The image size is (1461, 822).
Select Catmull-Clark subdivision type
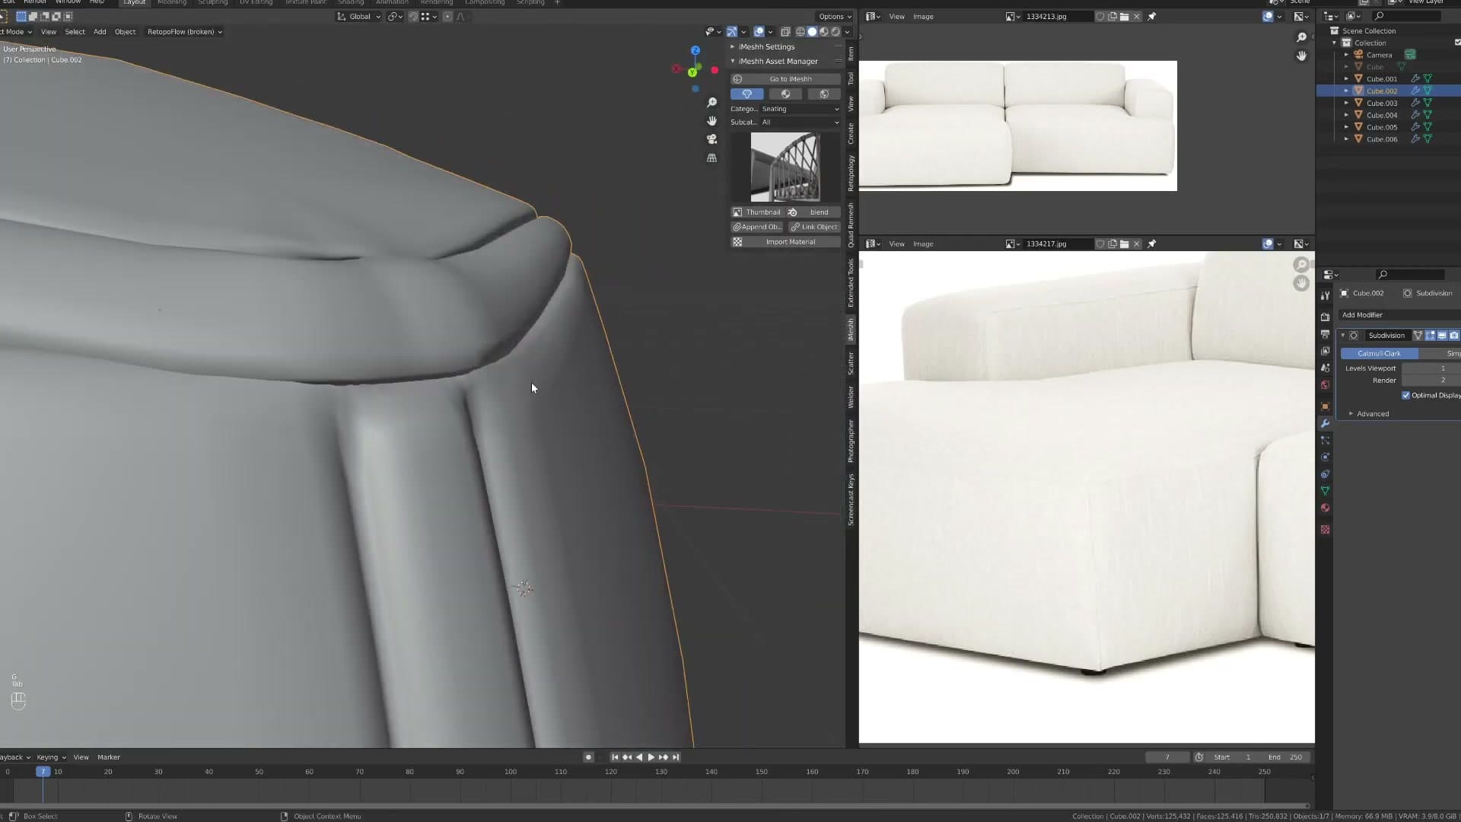pyautogui.click(x=1379, y=354)
